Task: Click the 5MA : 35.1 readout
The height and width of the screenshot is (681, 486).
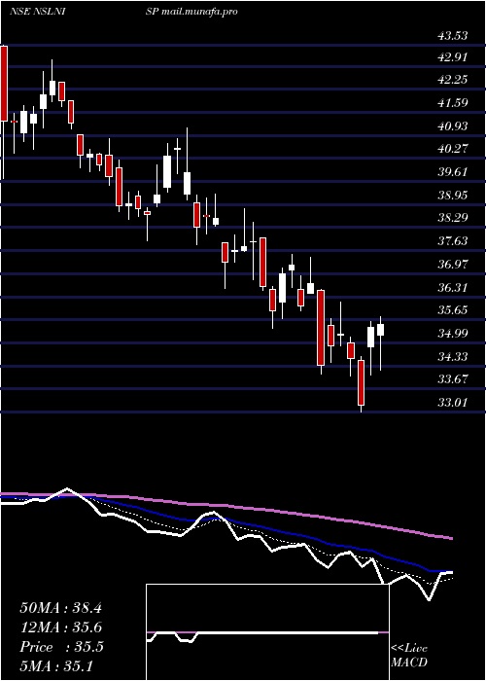Action: click(56, 666)
